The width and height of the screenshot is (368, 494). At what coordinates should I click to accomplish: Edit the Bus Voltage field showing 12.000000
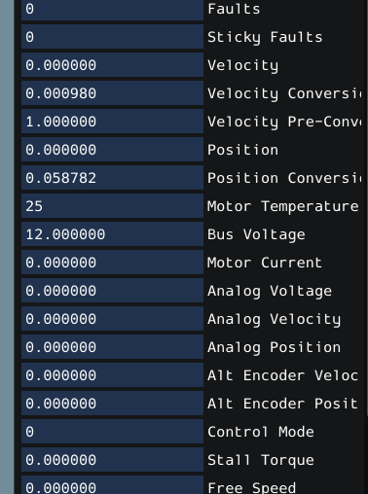coord(112,234)
